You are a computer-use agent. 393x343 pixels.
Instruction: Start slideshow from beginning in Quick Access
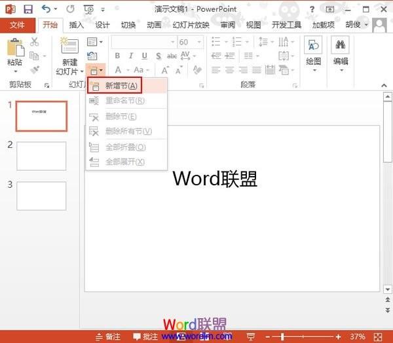88,9
